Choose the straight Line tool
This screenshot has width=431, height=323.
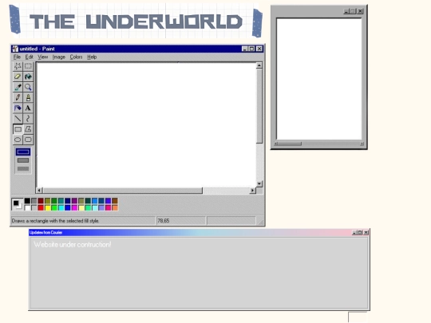tap(18, 118)
